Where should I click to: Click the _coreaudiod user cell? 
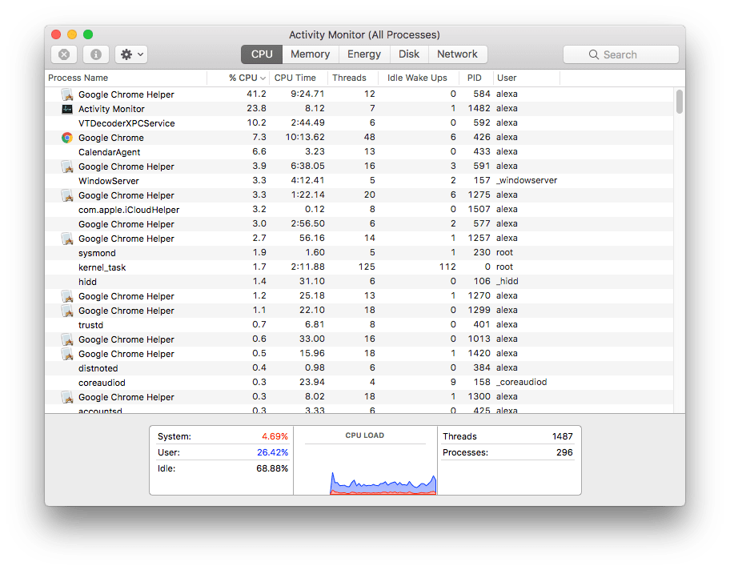point(521,383)
